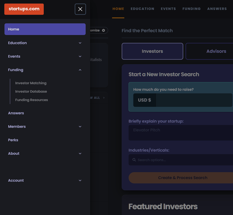The width and height of the screenshot is (233, 215).
Task: Switch to the Advisors tab
Action: point(213,51)
